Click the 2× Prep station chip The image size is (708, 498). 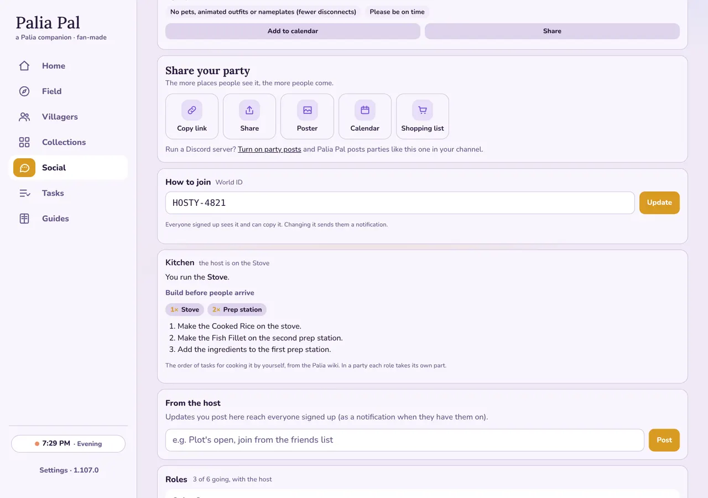pyautogui.click(x=237, y=309)
